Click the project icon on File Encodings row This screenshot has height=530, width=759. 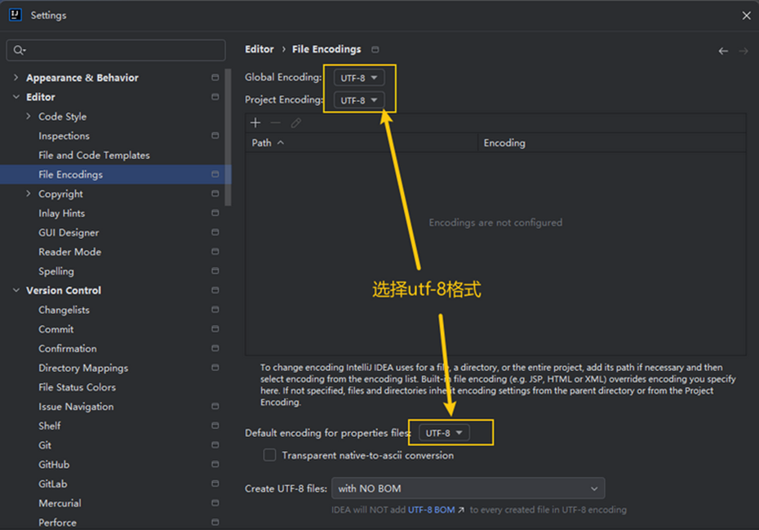(x=215, y=174)
